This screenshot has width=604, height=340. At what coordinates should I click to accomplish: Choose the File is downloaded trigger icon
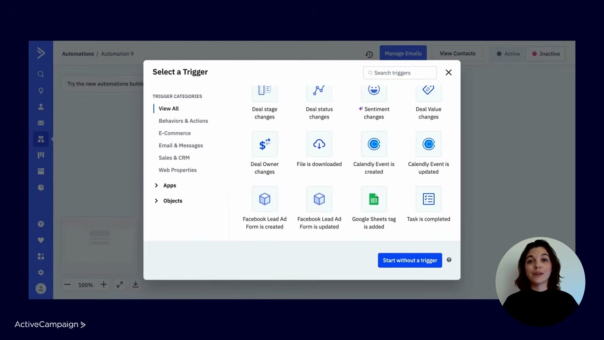[319, 144]
